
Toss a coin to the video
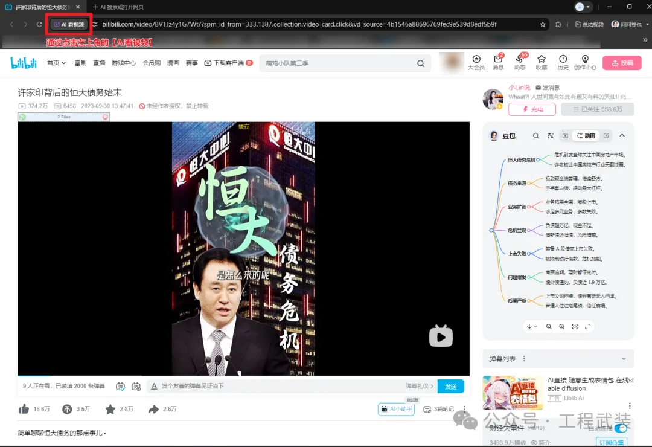[68, 409]
